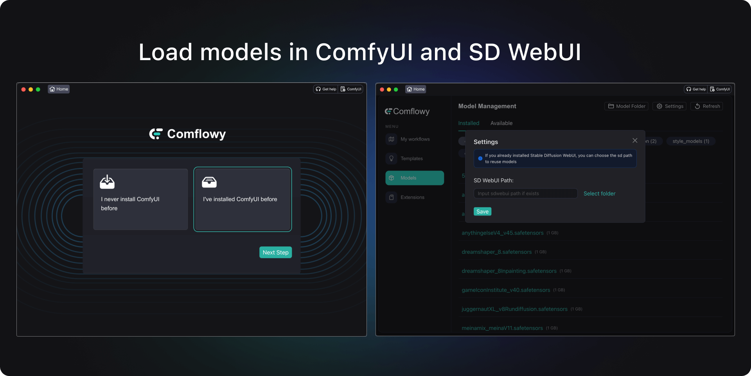Click house icon of left window Home
This screenshot has height=376, width=751.
click(52, 89)
